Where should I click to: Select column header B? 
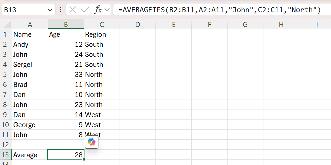(x=65, y=24)
